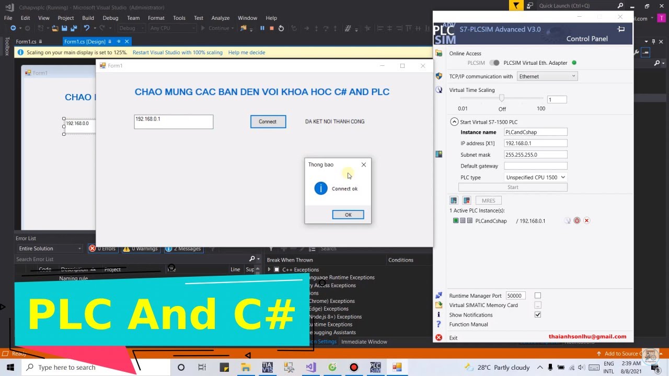Screen dimensions: 669x376
Task: Toggle the 0 Warnings filter button
Action: [x=141, y=249]
